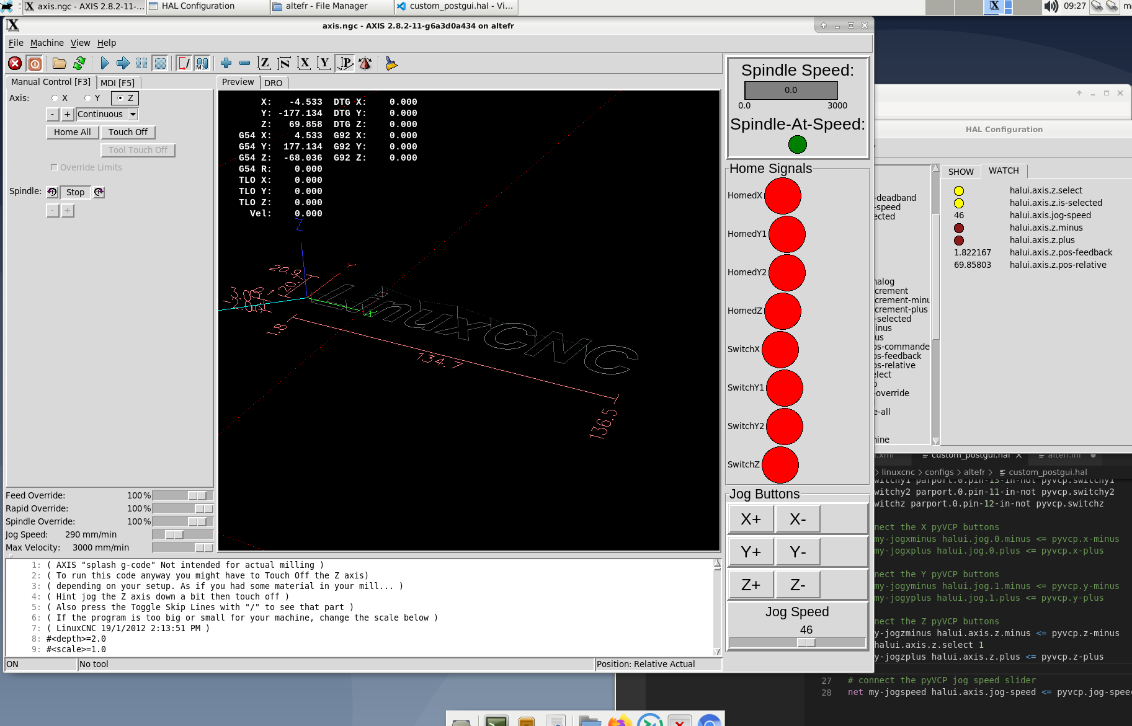Click the X+ jog button
The height and width of the screenshot is (726, 1132).
751,519
